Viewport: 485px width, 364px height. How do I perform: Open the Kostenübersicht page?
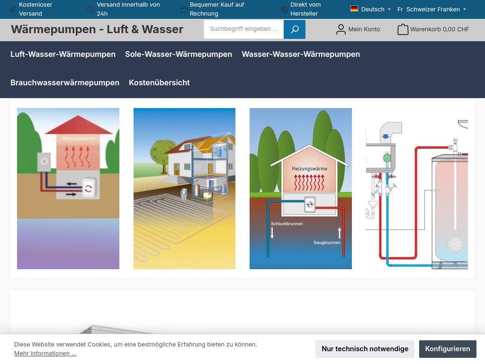pos(159,82)
